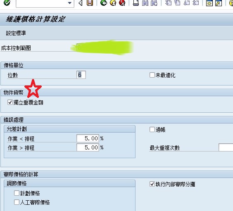
Task: Click the Find binoculars icon
Action: pos(145,2)
